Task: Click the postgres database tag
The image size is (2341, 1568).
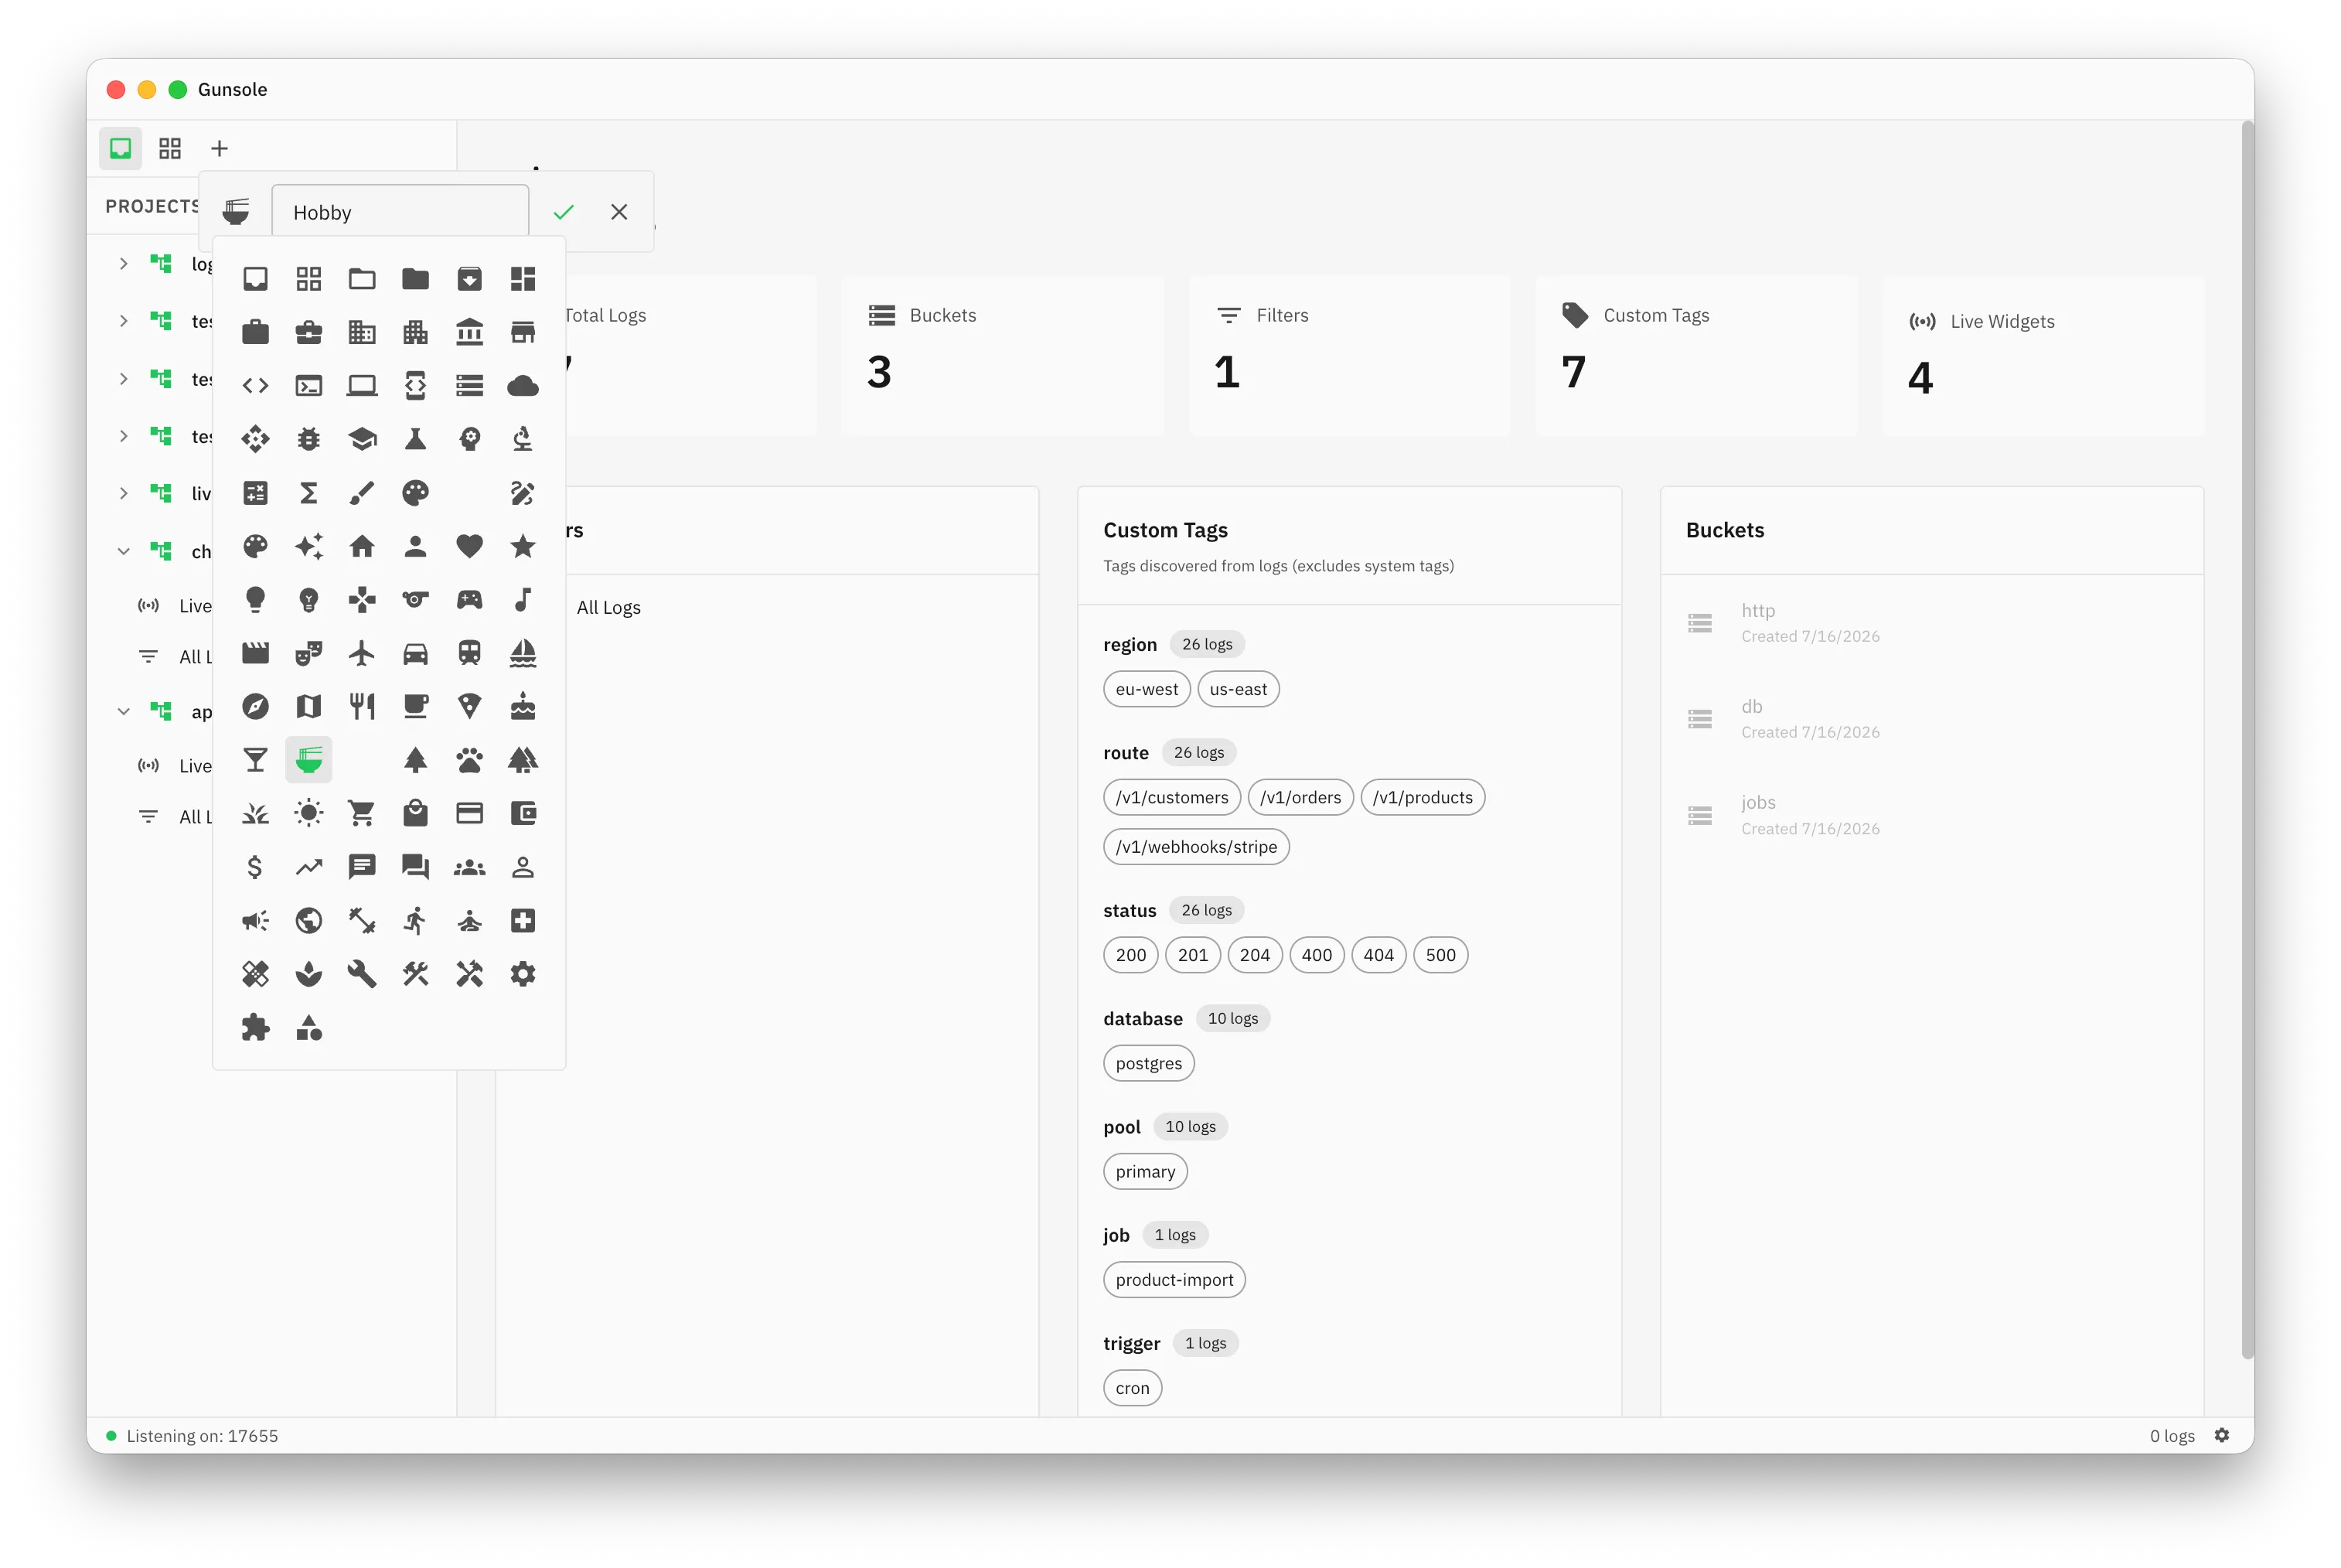Action: click(x=1148, y=1063)
